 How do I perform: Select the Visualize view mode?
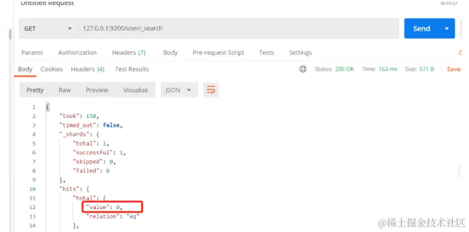136,90
